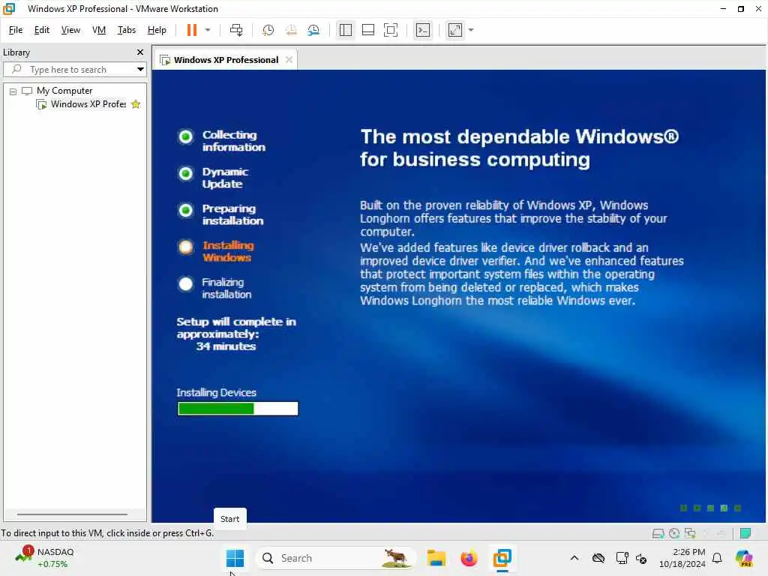Toggle the thumbnail bar view

367,30
